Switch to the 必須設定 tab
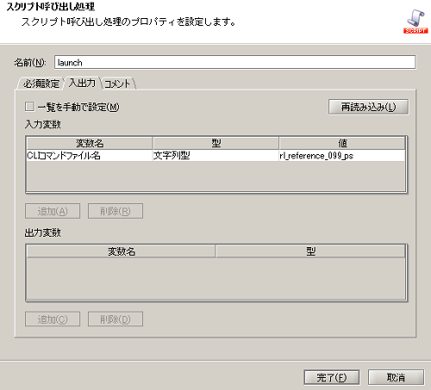Viewport: 431px width, 390px height. click(41, 84)
